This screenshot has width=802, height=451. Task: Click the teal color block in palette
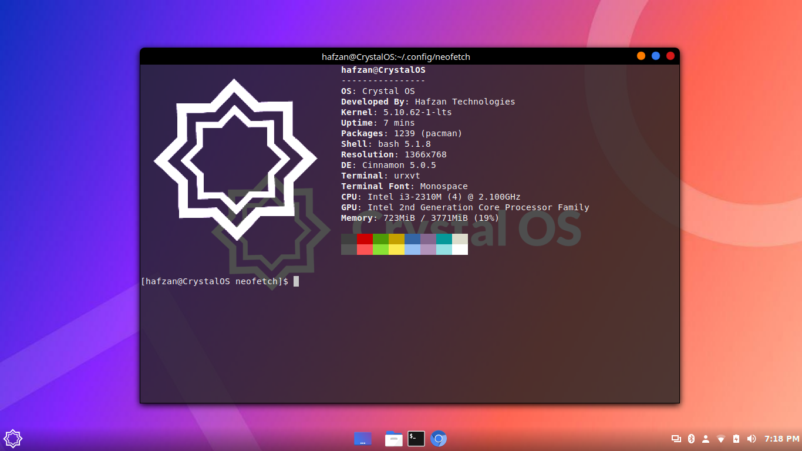pos(444,239)
